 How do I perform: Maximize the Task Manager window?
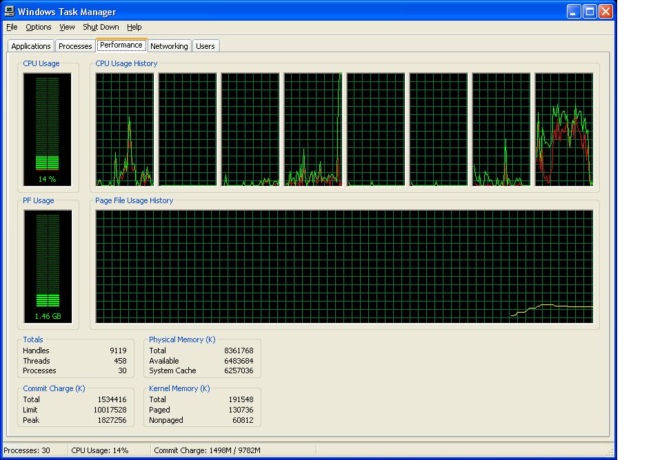590,11
